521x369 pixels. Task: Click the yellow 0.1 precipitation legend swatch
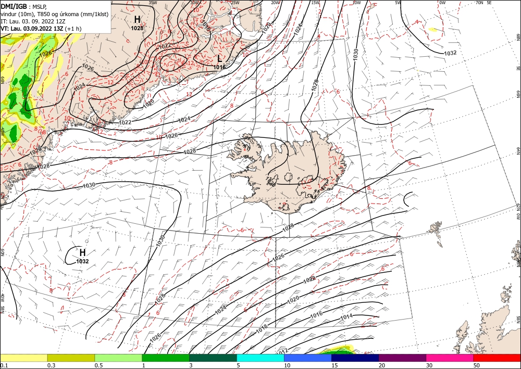click(23, 358)
